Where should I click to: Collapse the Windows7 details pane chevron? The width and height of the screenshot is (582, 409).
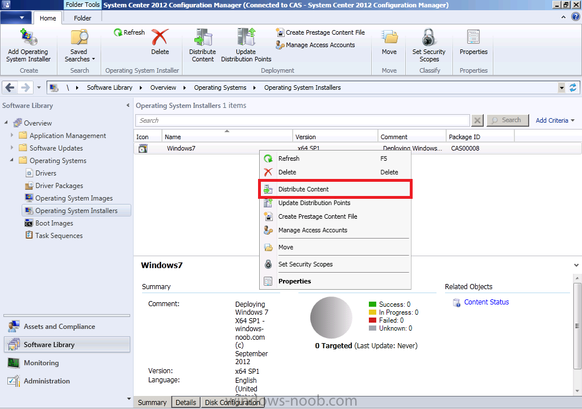576,265
